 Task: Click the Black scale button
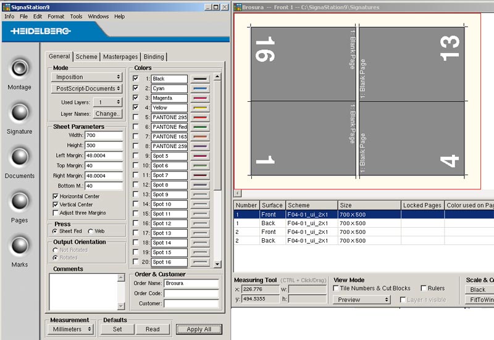click(480, 289)
